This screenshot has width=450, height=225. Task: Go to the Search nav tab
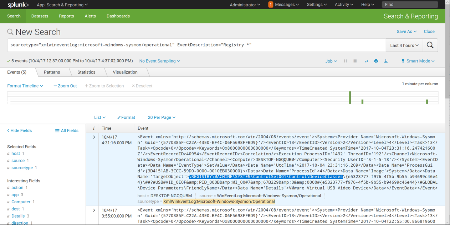tap(14, 16)
